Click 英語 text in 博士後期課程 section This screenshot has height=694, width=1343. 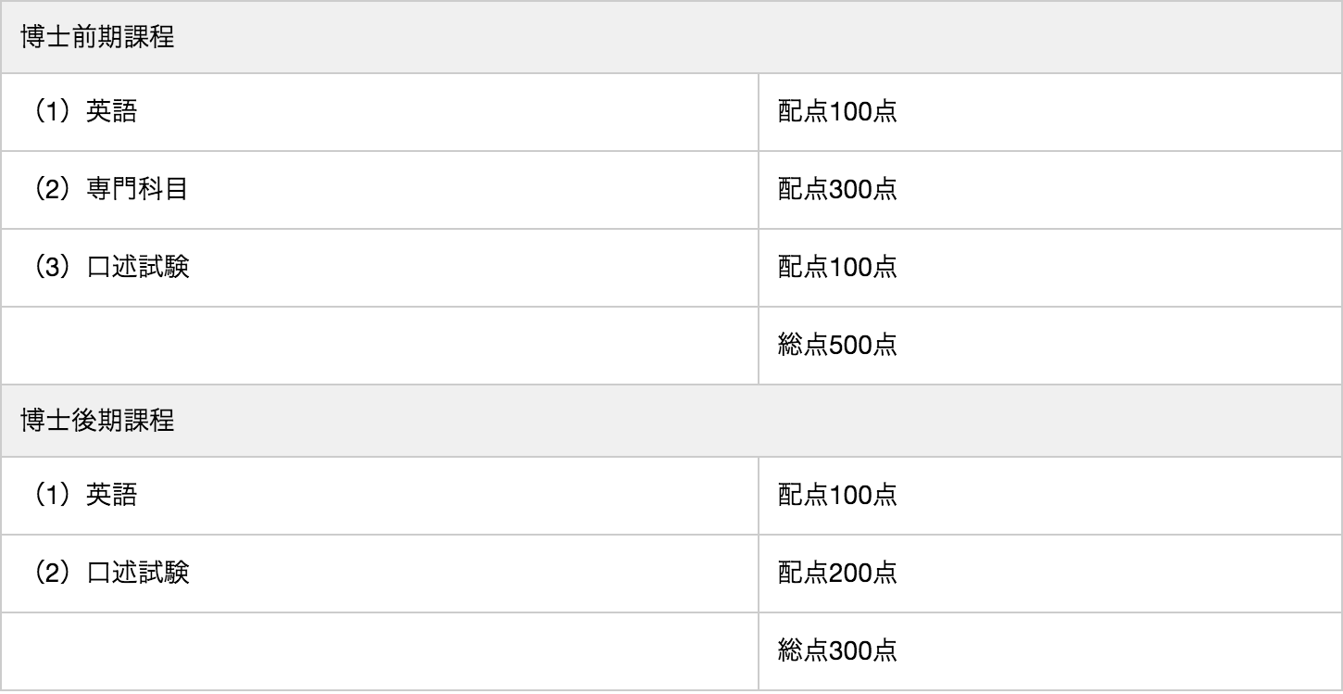tap(111, 496)
